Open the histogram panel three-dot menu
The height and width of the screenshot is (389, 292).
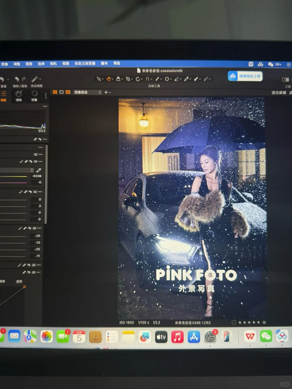pos(45,106)
